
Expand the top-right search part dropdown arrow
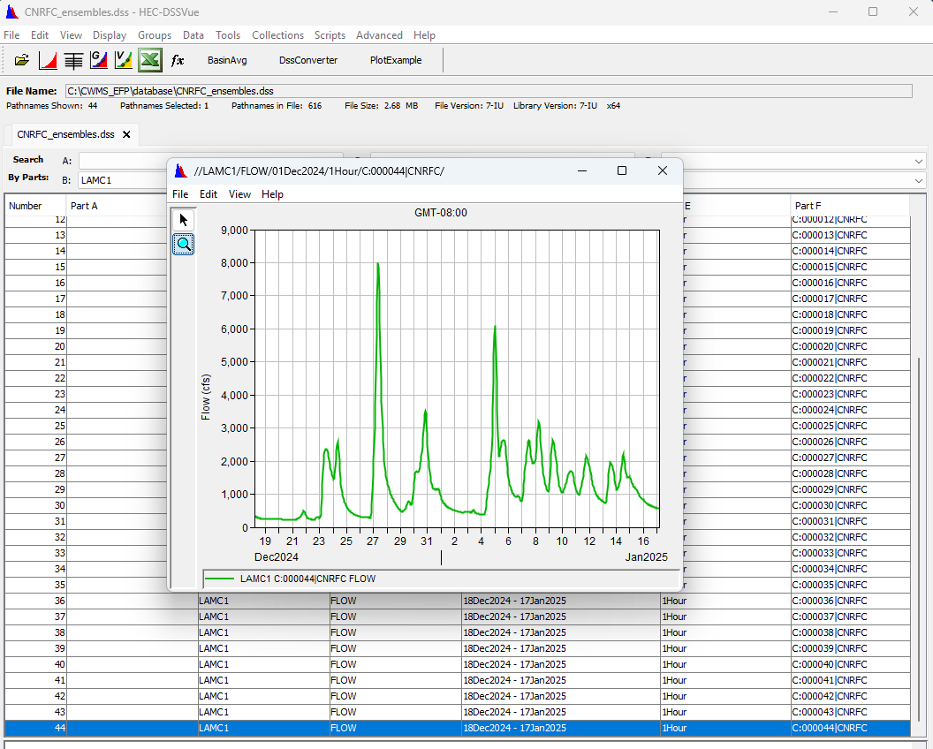point(919,162)
